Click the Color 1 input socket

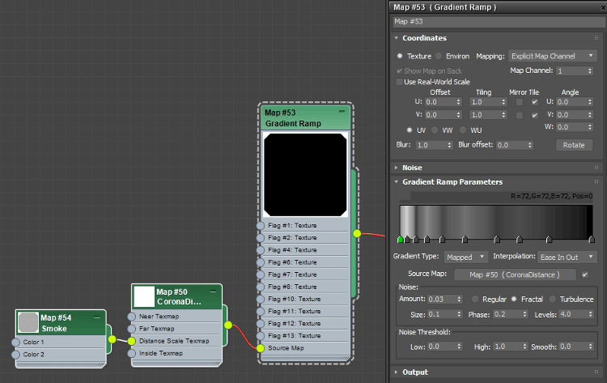tap(15, 342)
